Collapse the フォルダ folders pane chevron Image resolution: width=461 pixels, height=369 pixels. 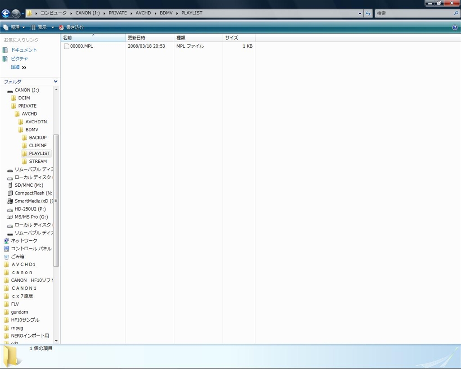pyautogui.click(x=55, y=81)
